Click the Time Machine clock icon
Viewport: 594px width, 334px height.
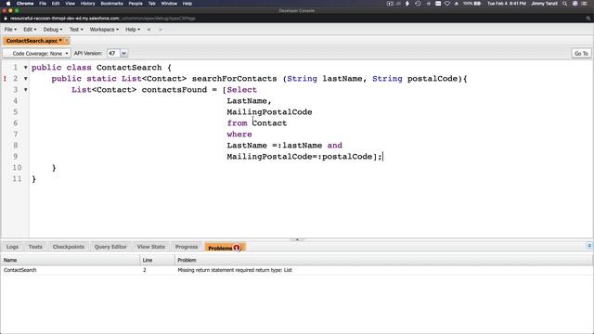click(x=418, y=4)
